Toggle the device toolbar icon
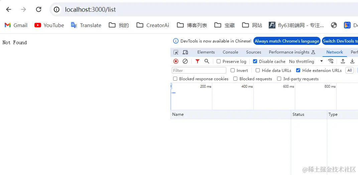Screen dimensions: 358x175 pos(185,52)
